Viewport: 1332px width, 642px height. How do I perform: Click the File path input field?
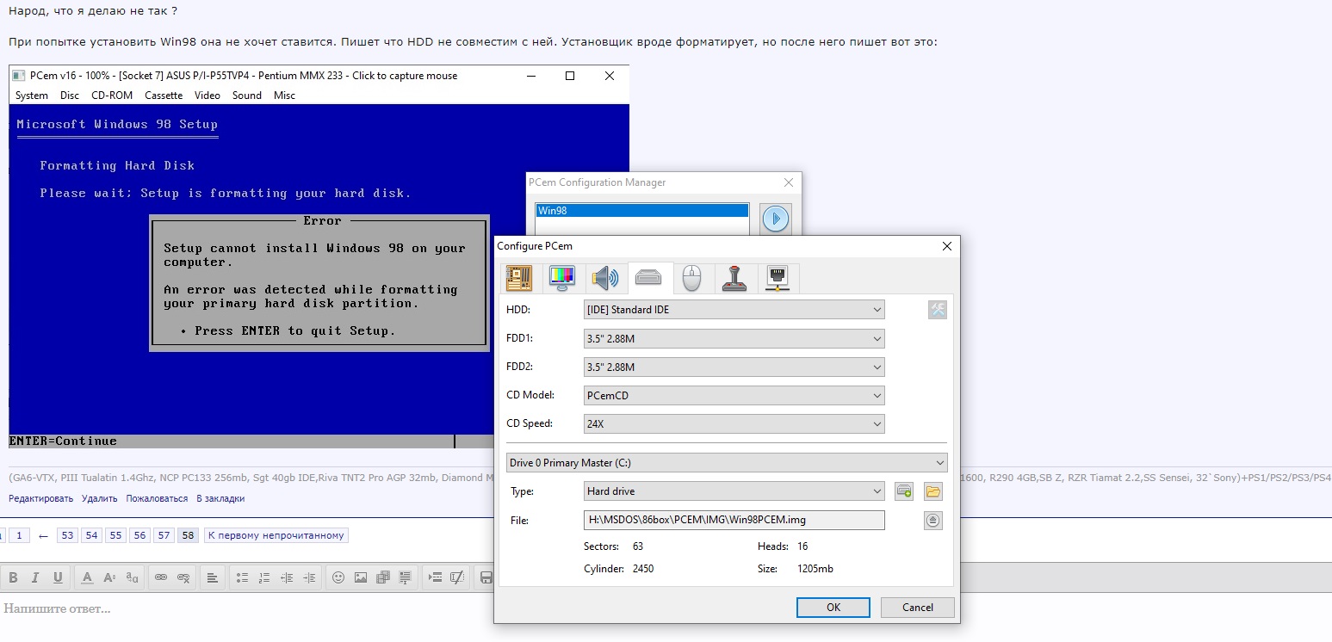pyautogui.click(x=734, y=520)
